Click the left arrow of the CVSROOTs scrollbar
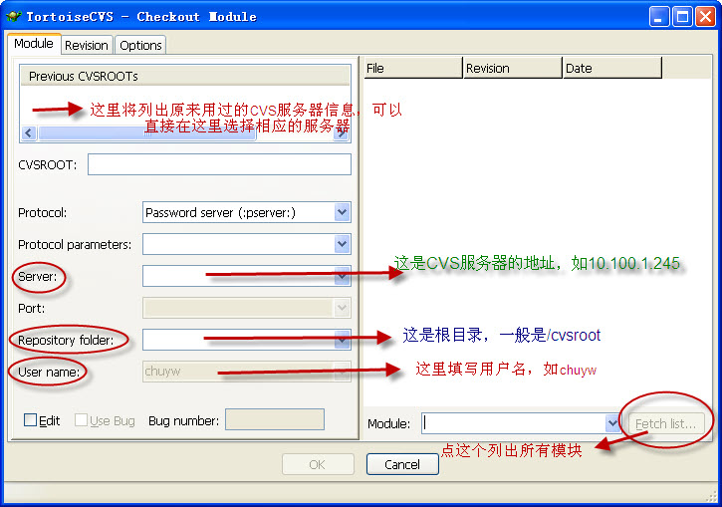The width and height of the screenshot is (722, 507). tap(29, 133)
